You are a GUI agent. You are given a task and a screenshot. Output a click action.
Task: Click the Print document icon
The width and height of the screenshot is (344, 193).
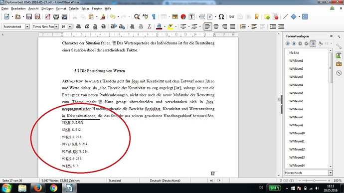56,16
